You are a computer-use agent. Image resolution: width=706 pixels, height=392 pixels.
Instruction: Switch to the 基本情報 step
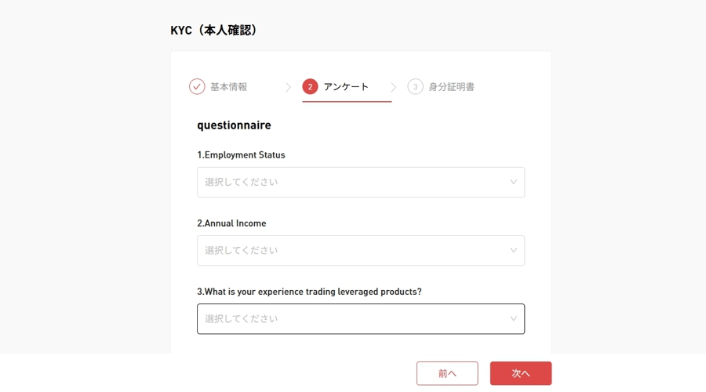[229, 87]
